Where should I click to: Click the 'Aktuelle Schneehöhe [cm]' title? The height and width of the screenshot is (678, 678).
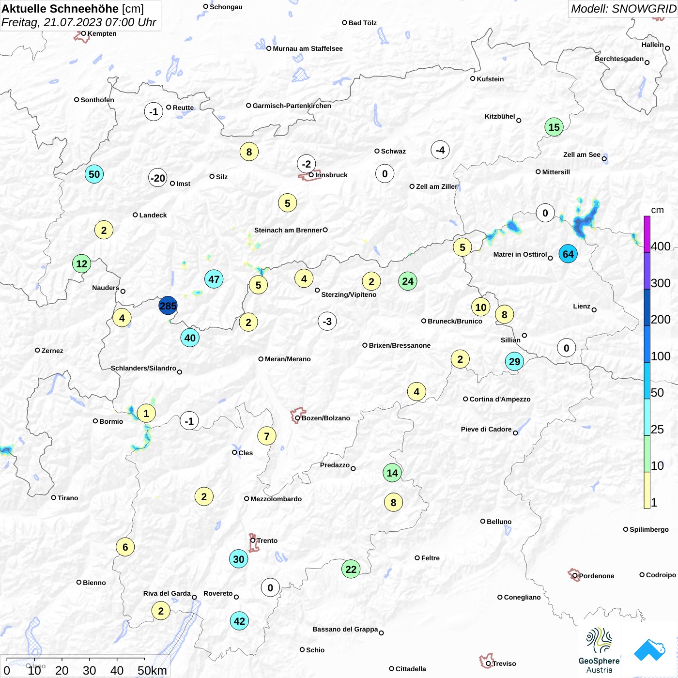(x=73, y=9)
